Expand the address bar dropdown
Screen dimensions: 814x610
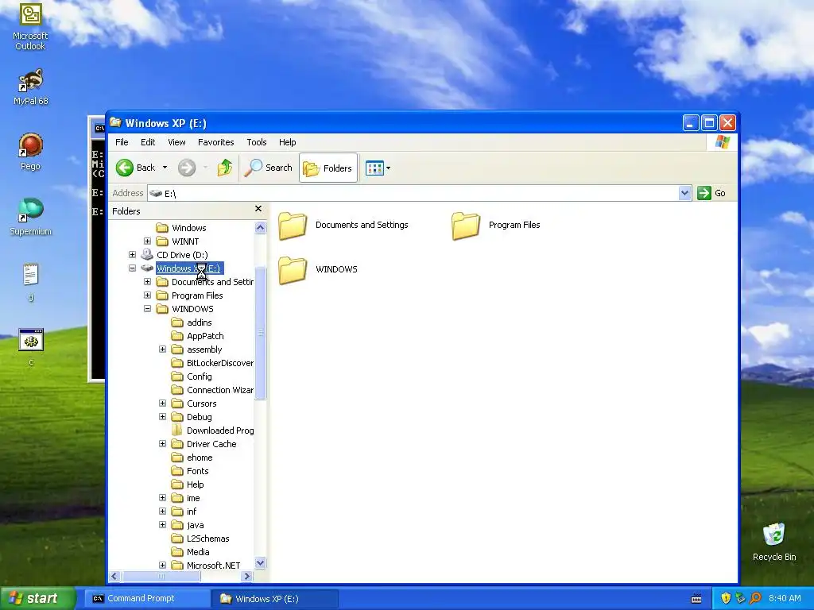click(x=684, y=193)
